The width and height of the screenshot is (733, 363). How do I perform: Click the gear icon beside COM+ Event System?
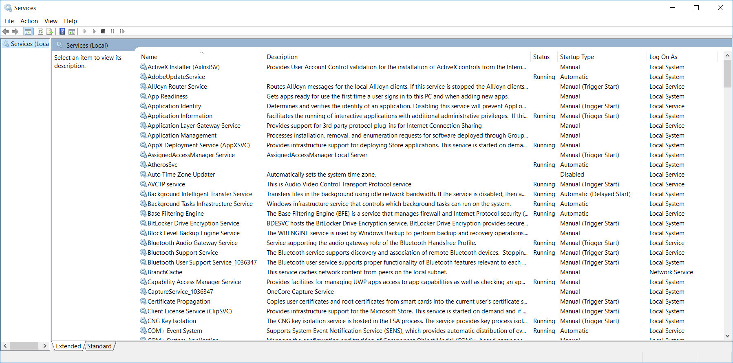pos(144,330)
